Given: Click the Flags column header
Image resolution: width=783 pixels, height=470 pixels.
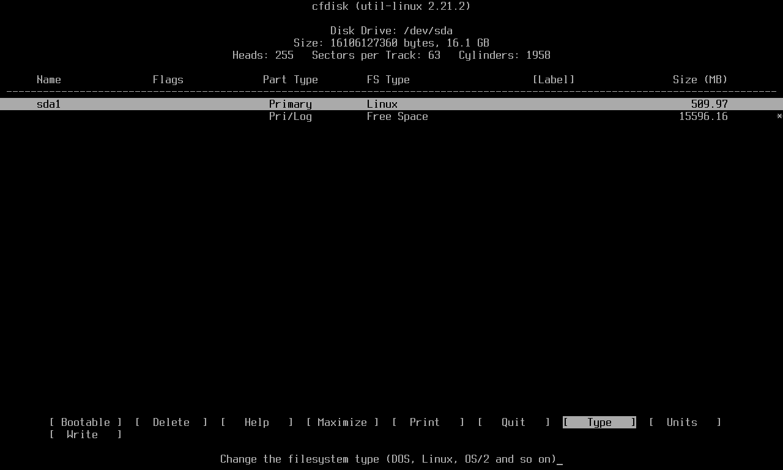Looking at the screenshot, I should click(168, 80).
